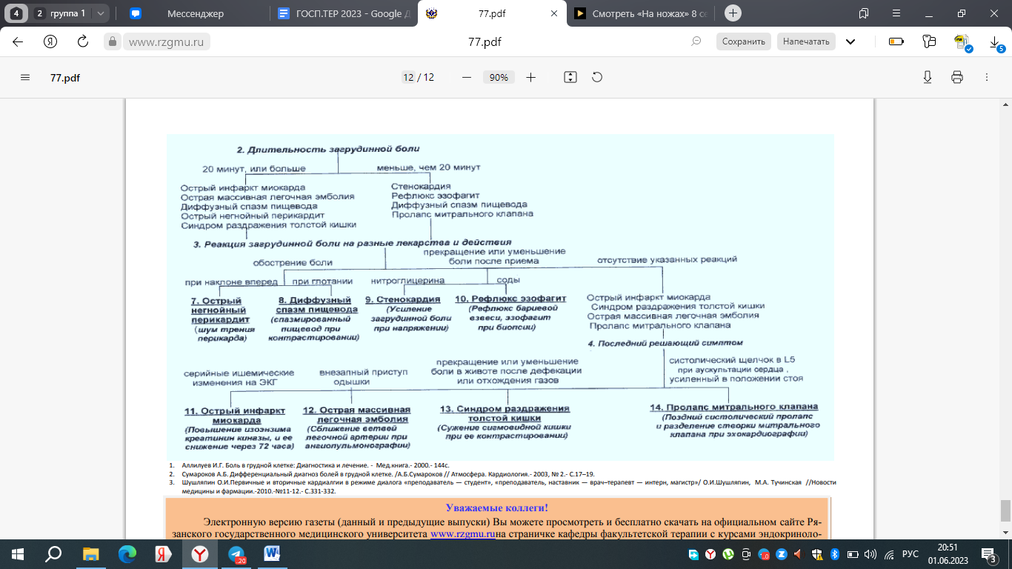Zoom in the PDF with plus button
Screen dimensions: 1012x569
[530, 77]
